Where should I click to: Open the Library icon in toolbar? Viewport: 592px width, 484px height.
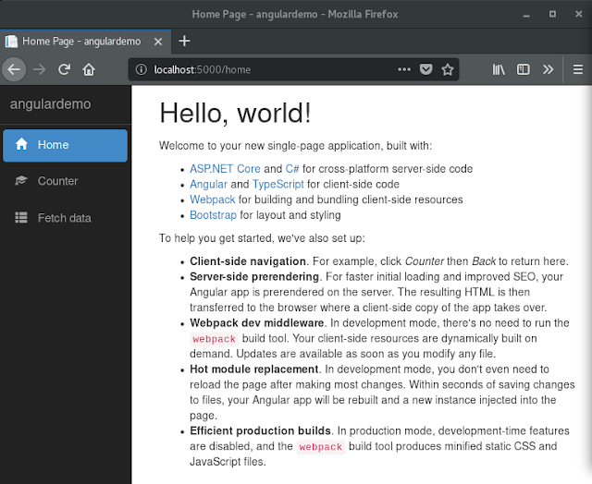click(x=499, y=69)
